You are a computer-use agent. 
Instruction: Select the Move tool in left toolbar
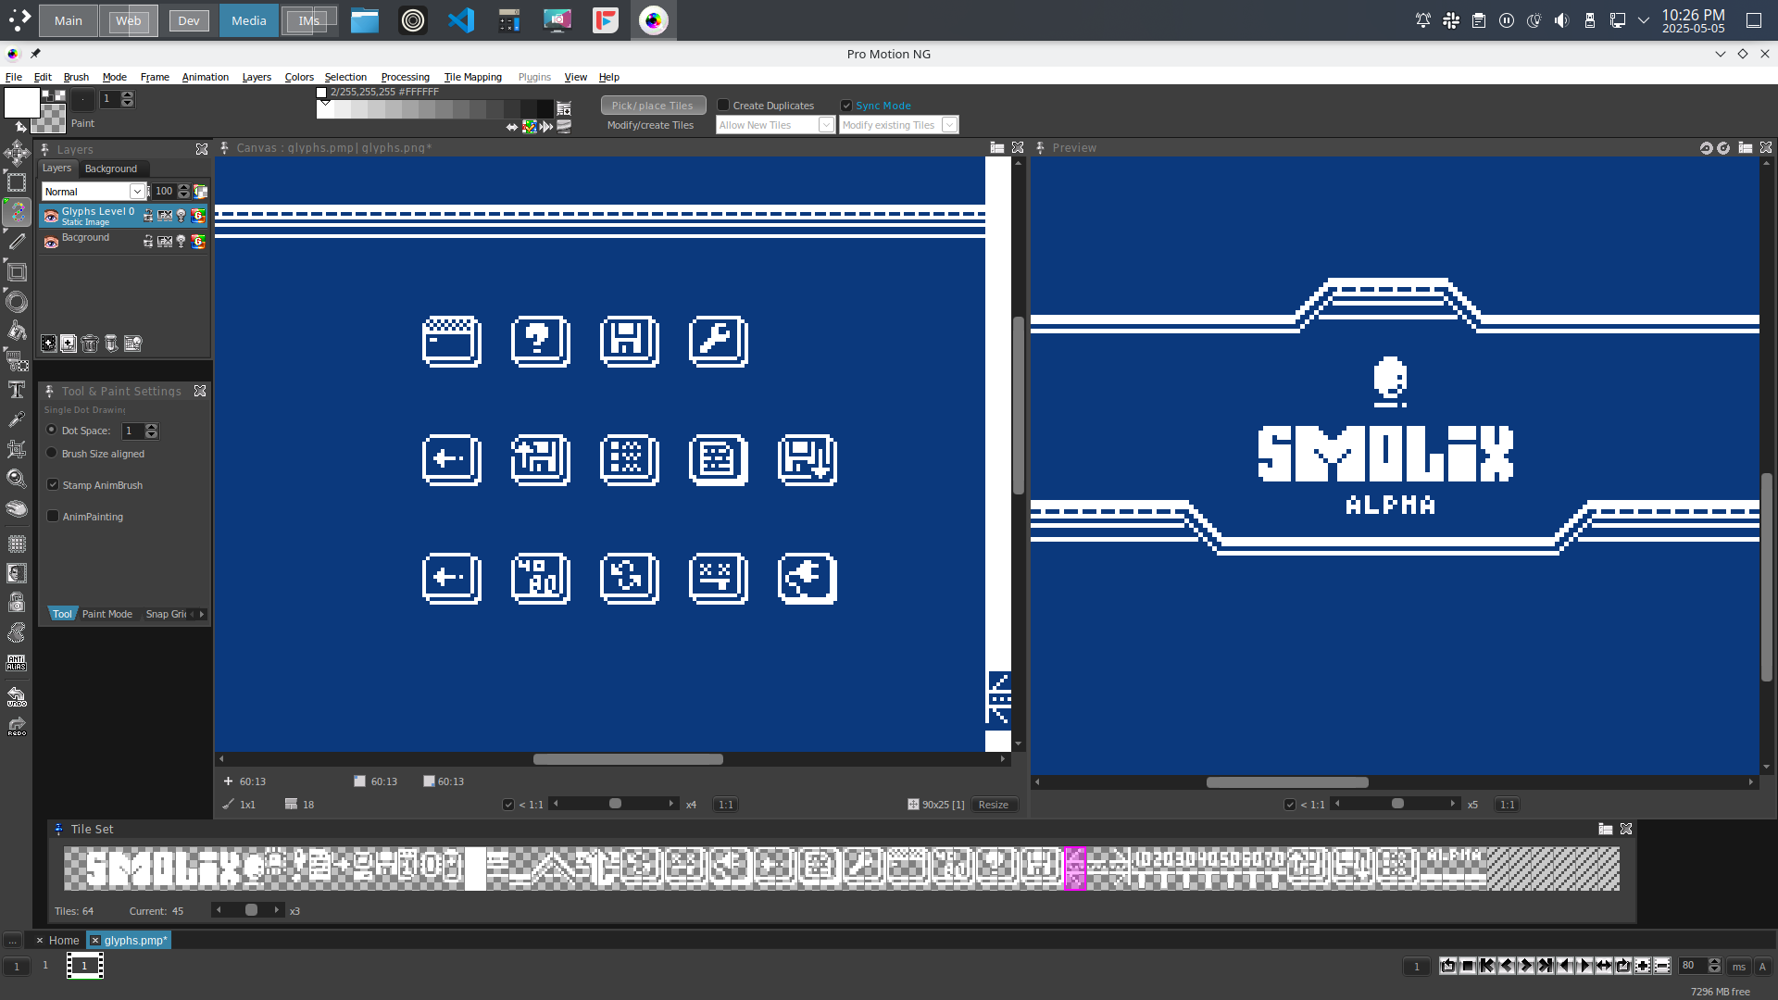click(17, 154)
